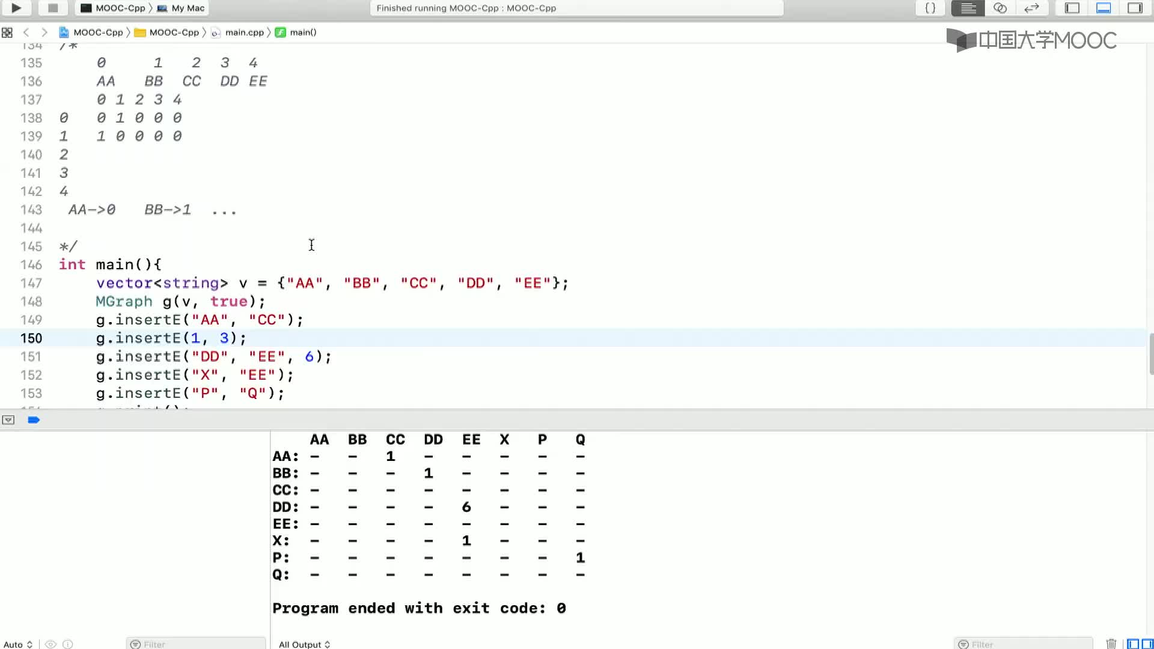Open the All Output dropdown

point(304,644)
